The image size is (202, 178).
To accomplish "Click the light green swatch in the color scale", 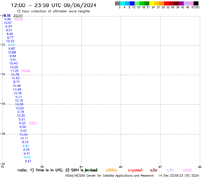I will click(x=137, y=3).
